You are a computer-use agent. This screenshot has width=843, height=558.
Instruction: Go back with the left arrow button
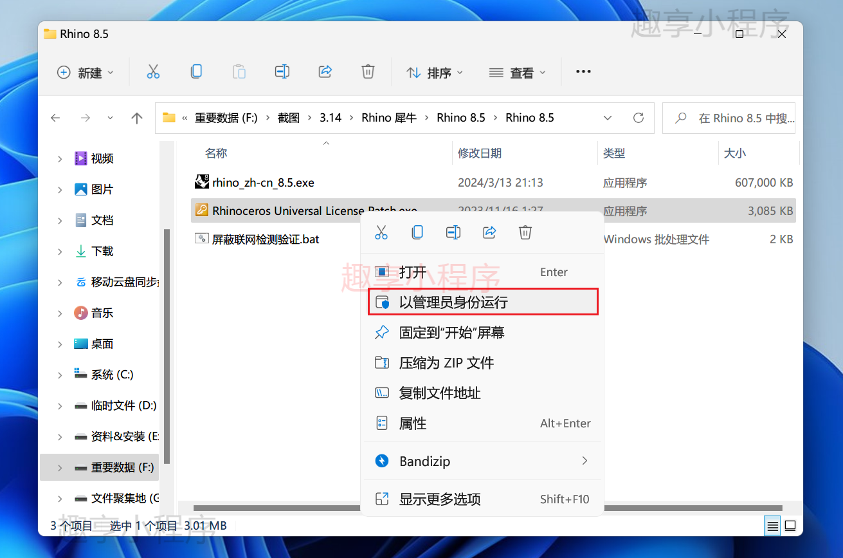tap(55, 118)
